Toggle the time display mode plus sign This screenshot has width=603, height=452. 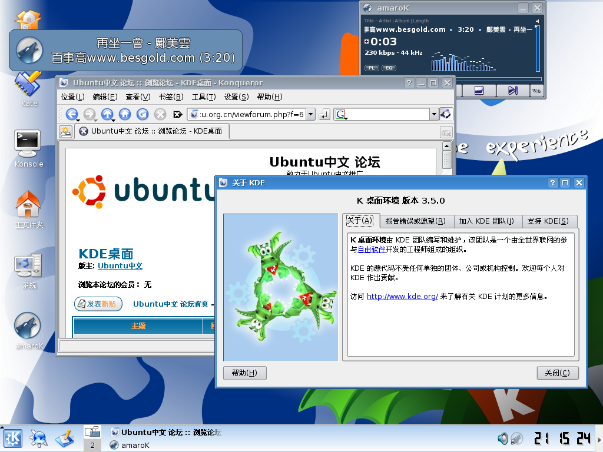click(x=366, y=41)
